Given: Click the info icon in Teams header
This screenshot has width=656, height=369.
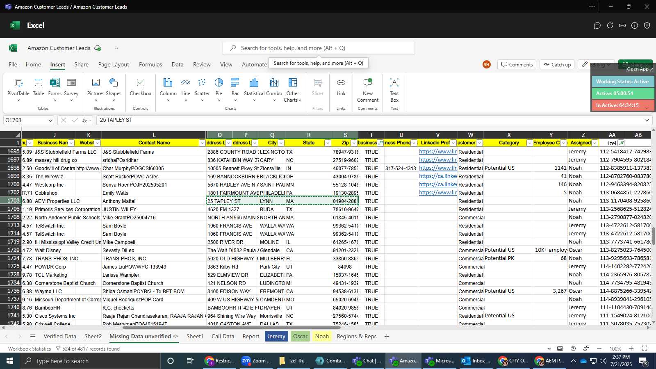Looking at the screenshot, I should [635, 25].
